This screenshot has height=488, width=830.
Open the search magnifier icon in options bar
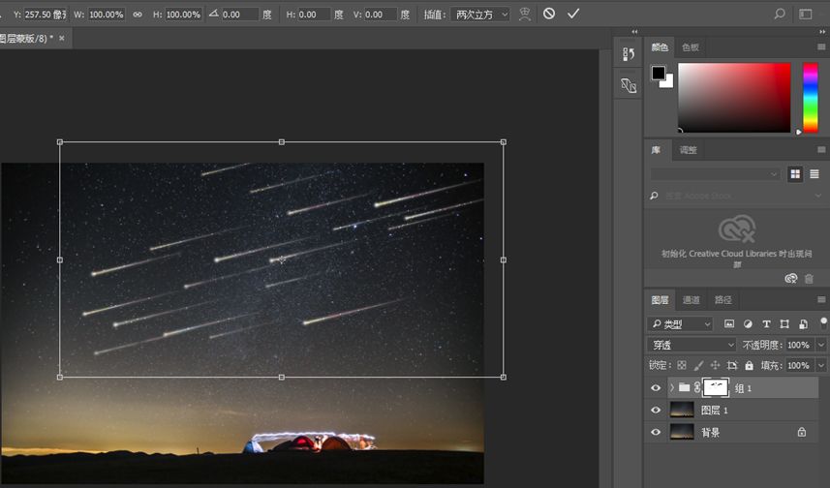780,14
